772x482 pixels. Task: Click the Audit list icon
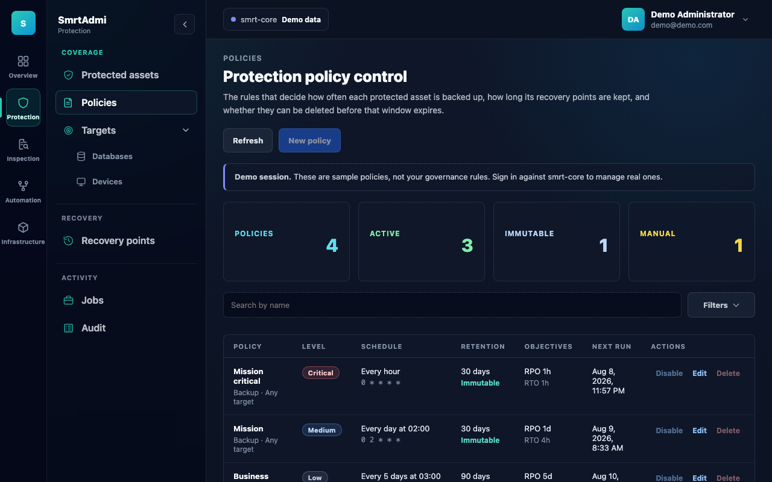click(69, 328)
